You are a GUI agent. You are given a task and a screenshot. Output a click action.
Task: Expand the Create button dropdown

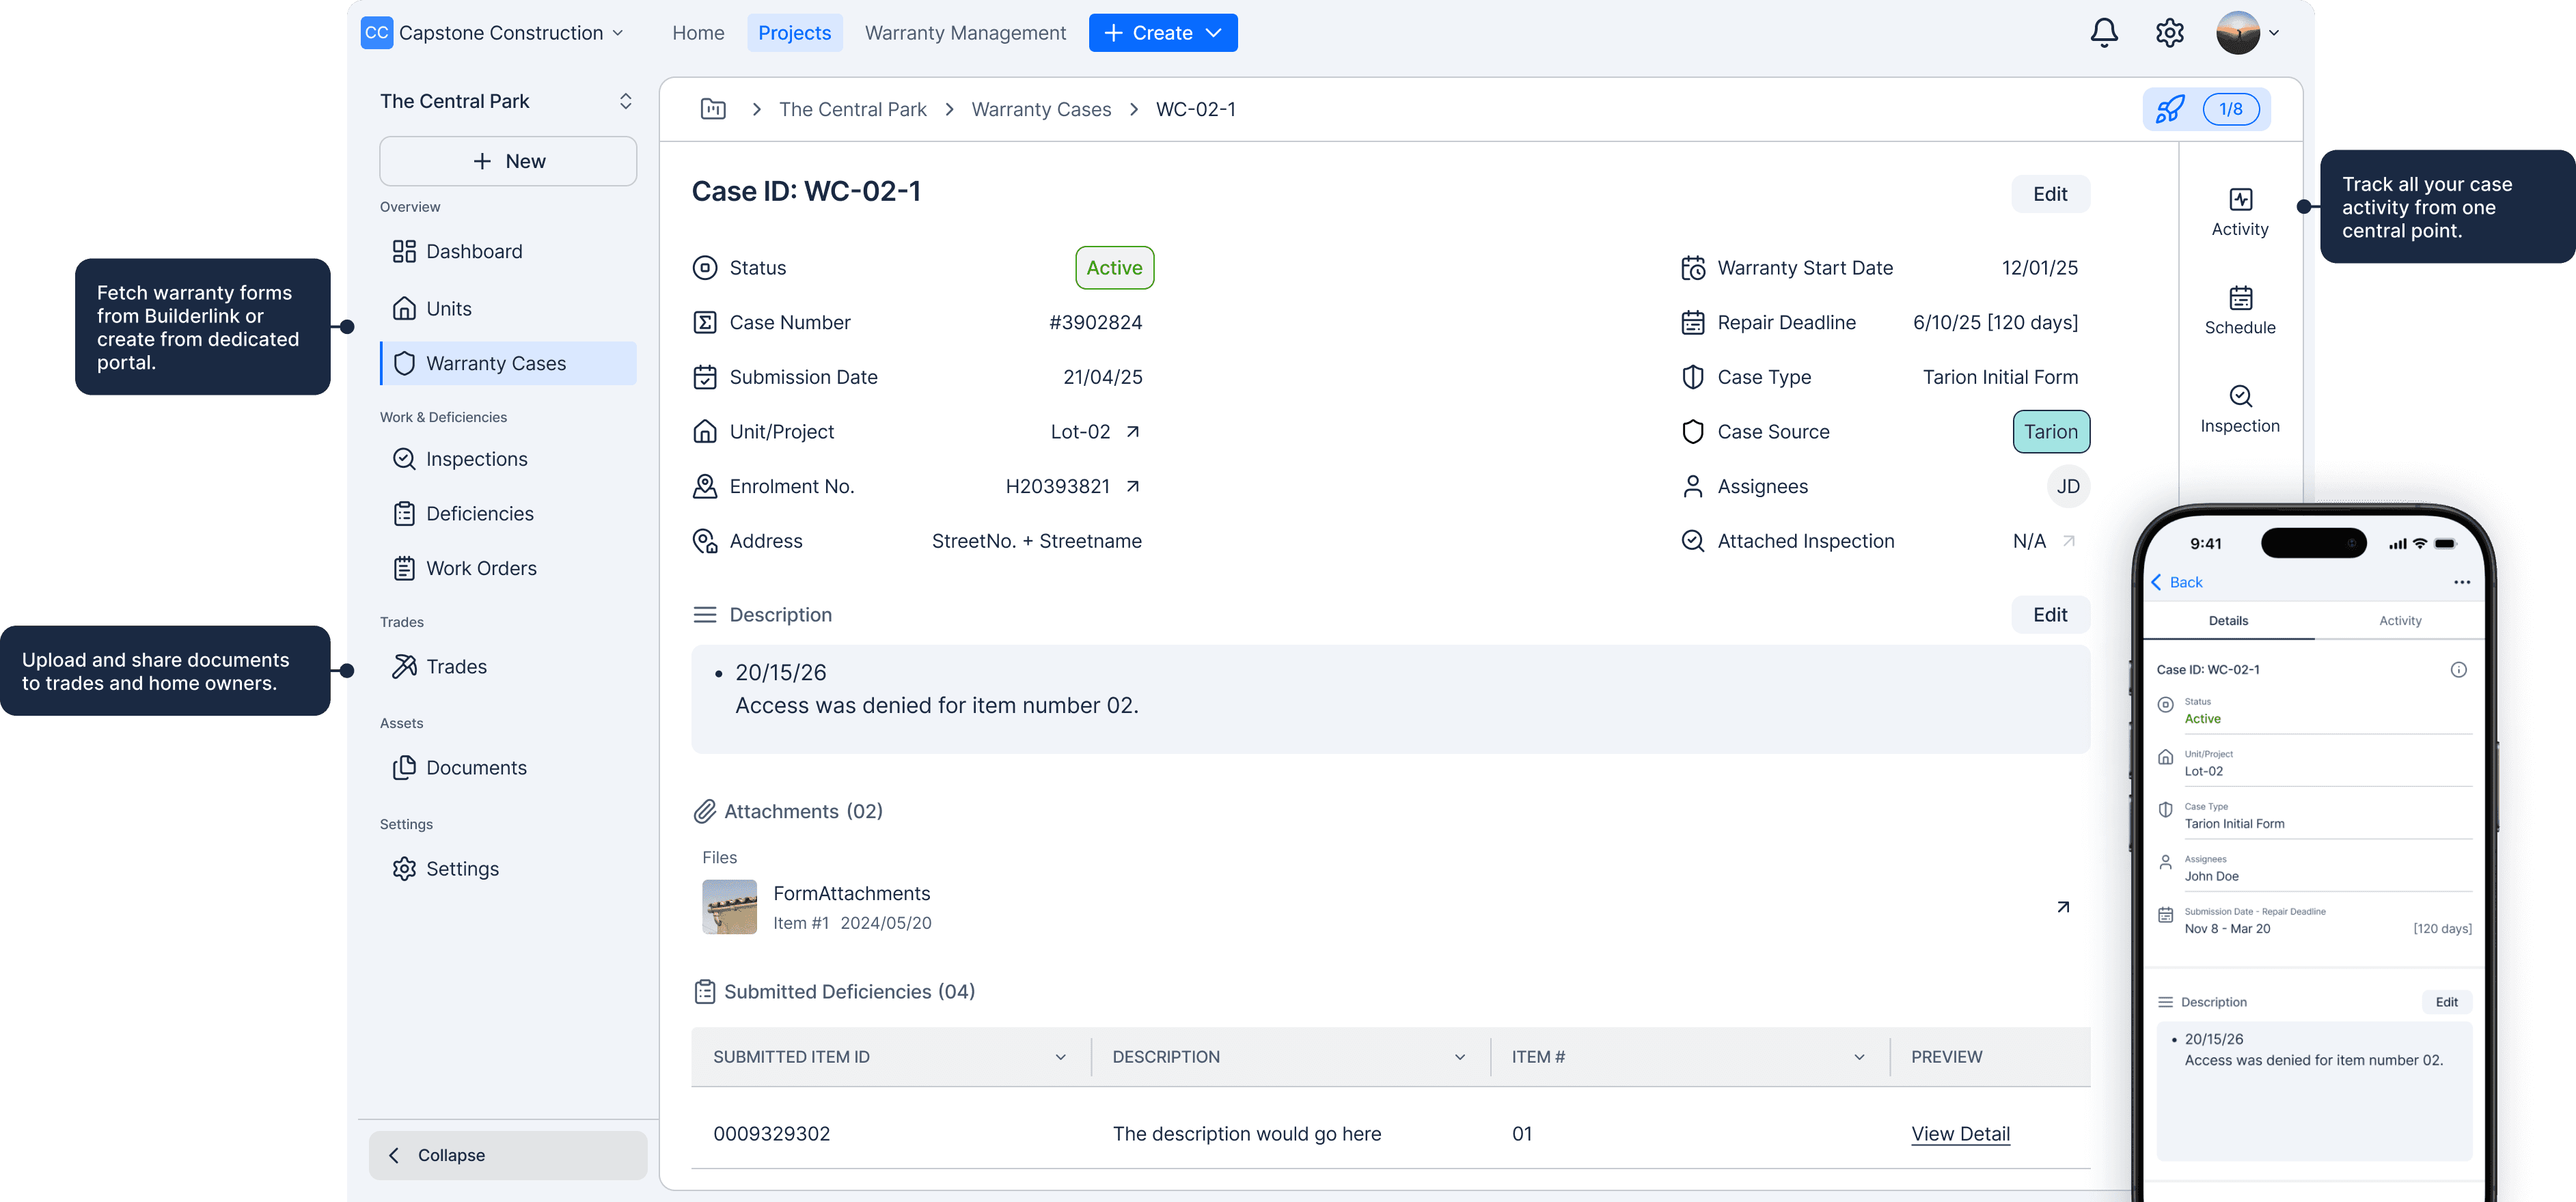coord(1214,33)
